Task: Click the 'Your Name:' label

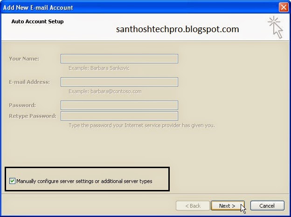Action: (x=24, y=59)
